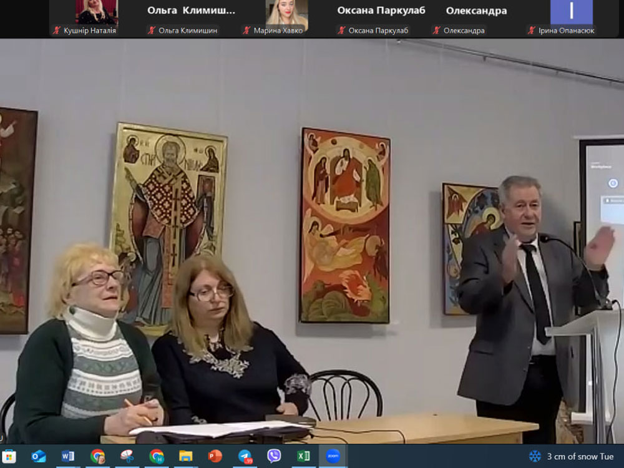Click the active Zoom taskbar icon
The image size is (624, 468).
click(x=333, y=456)
